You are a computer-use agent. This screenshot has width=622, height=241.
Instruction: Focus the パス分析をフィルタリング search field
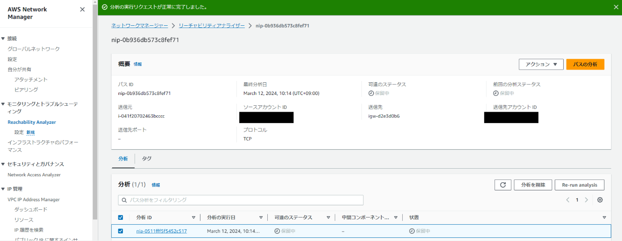click(x=241, y=200)
